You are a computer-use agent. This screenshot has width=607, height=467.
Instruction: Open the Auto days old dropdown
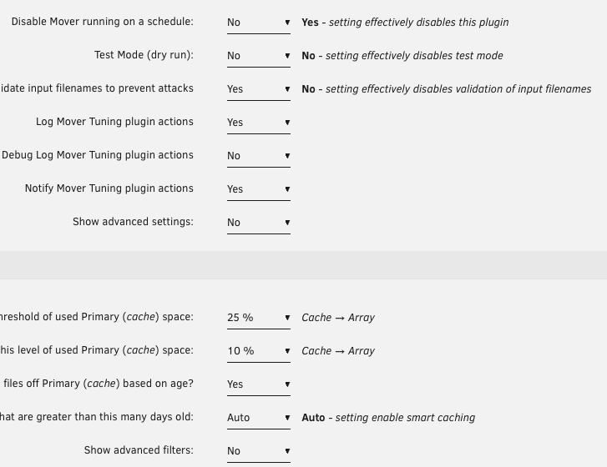[x=259, y=418]
